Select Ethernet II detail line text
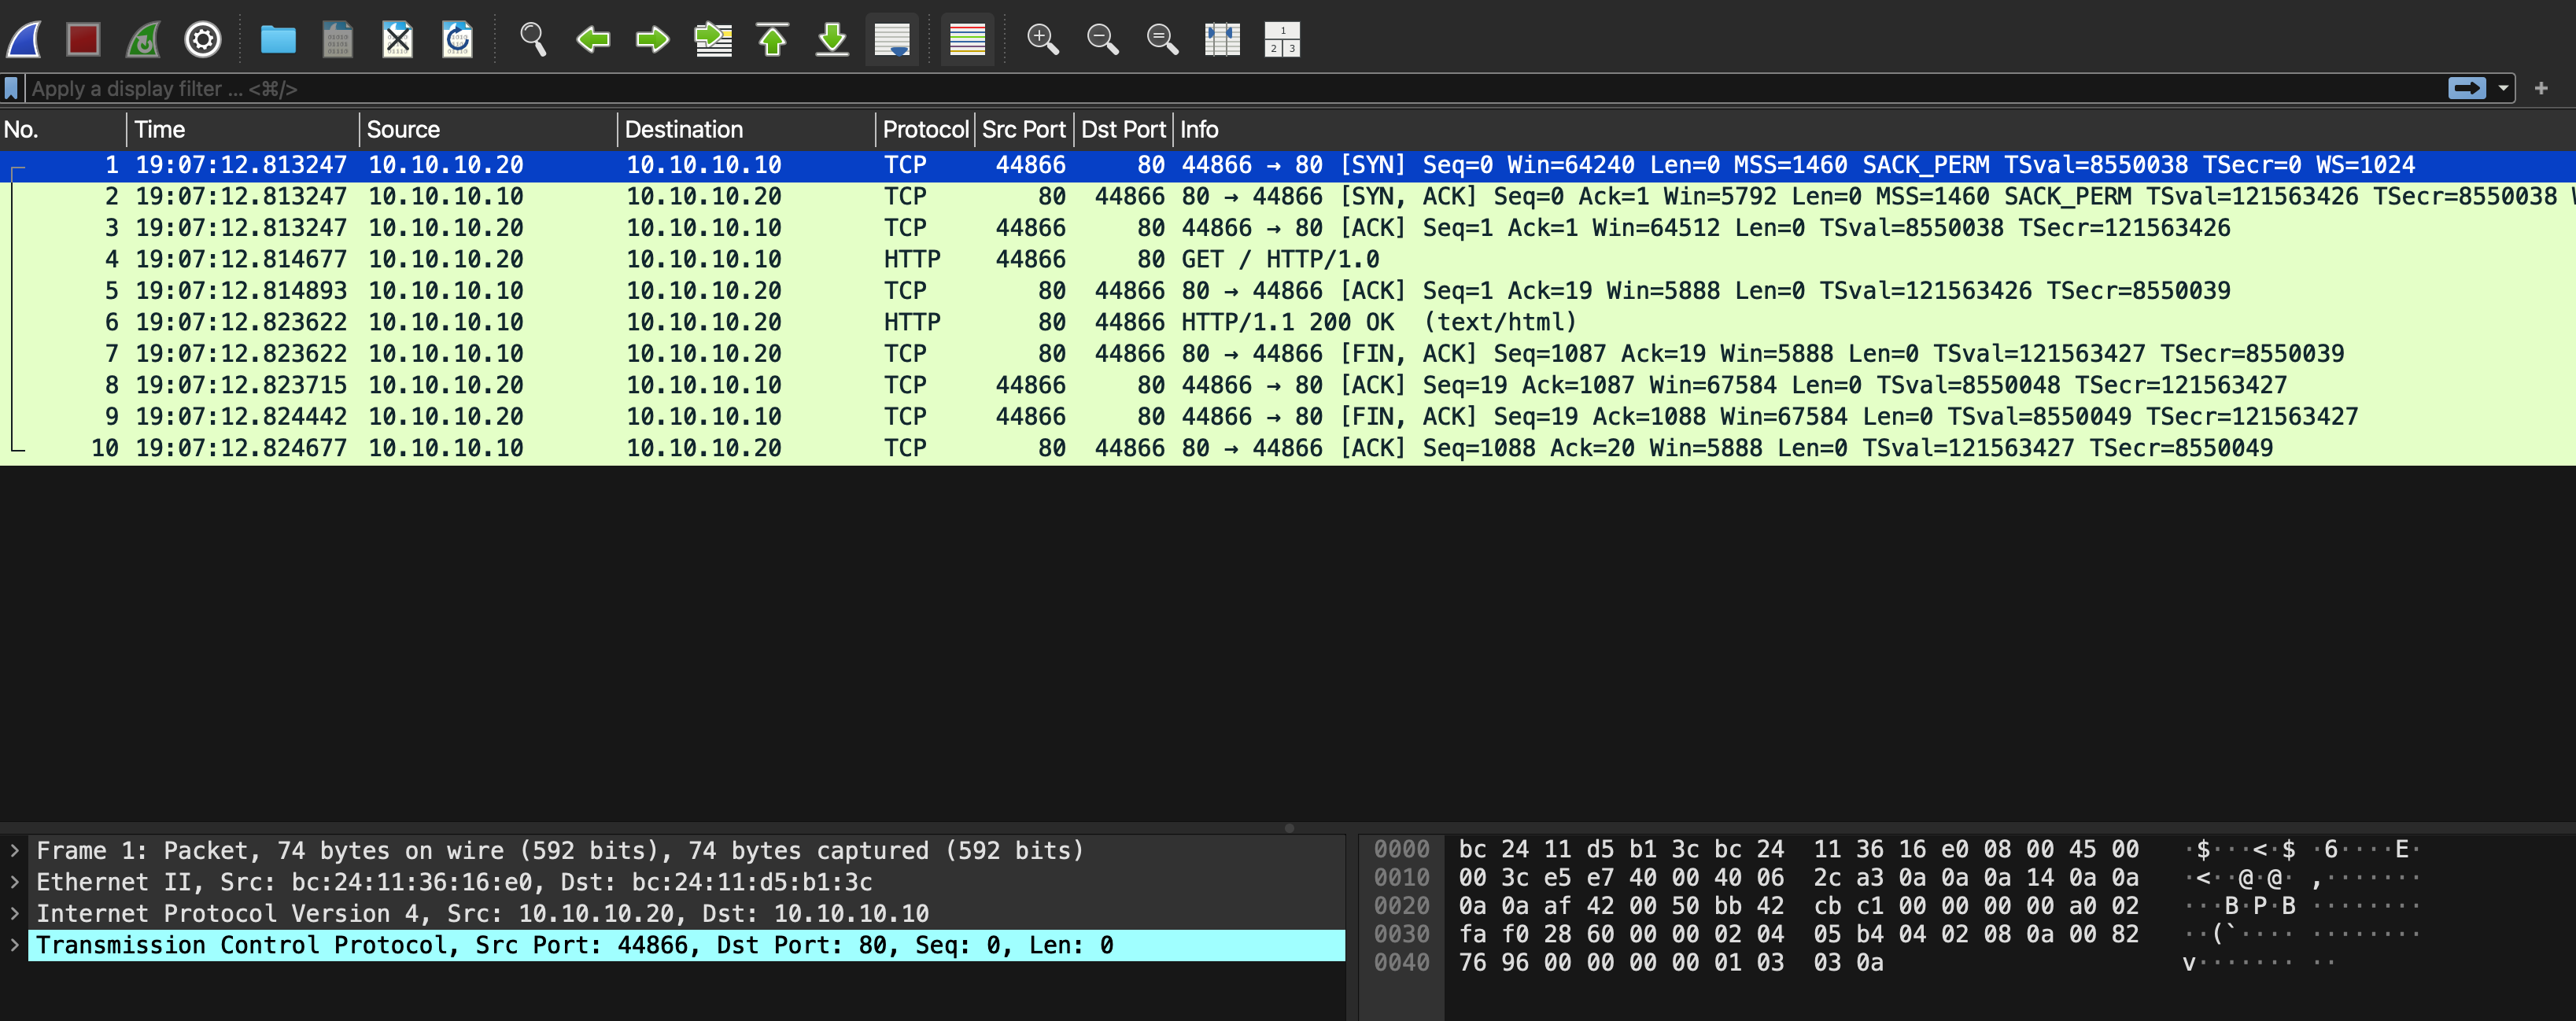2576x1021 pixels. click(454, 883)
